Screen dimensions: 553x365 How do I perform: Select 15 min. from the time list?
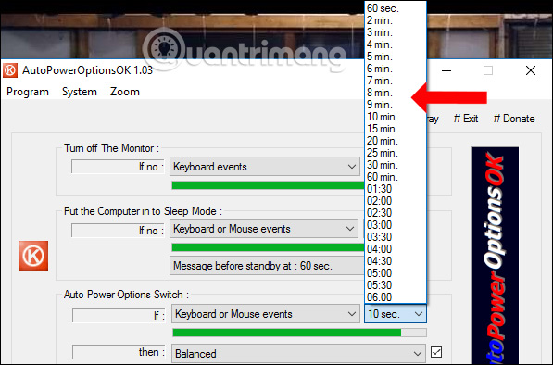(396, 129)
